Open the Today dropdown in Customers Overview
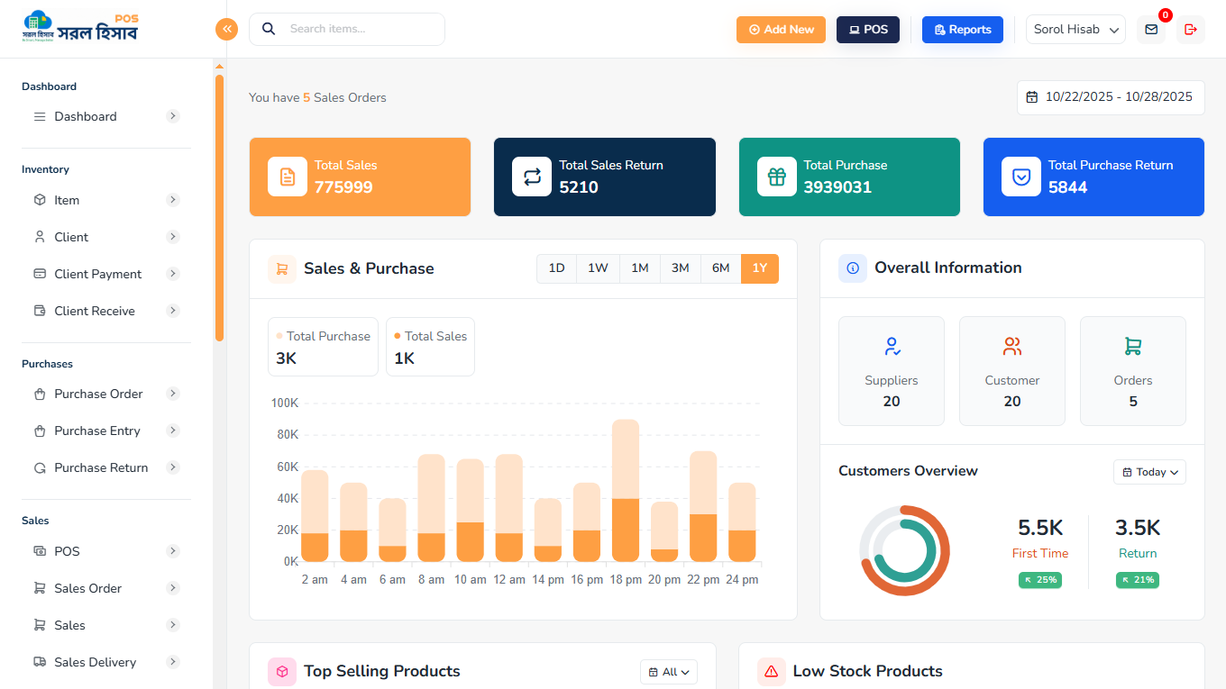This screenshot has height=689, width=1226. (1149, 472)
